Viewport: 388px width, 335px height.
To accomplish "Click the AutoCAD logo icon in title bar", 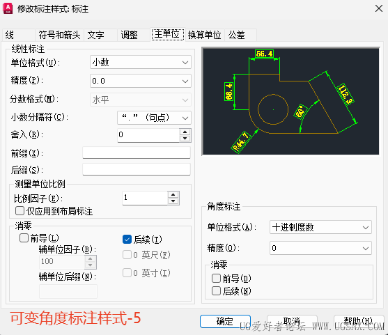I will coord(8,8).
